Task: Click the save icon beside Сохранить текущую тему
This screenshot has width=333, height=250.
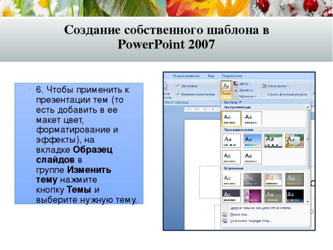Action: click(x=224, y=221)
